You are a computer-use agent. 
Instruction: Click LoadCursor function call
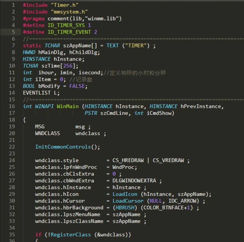[x=128, y=201]
